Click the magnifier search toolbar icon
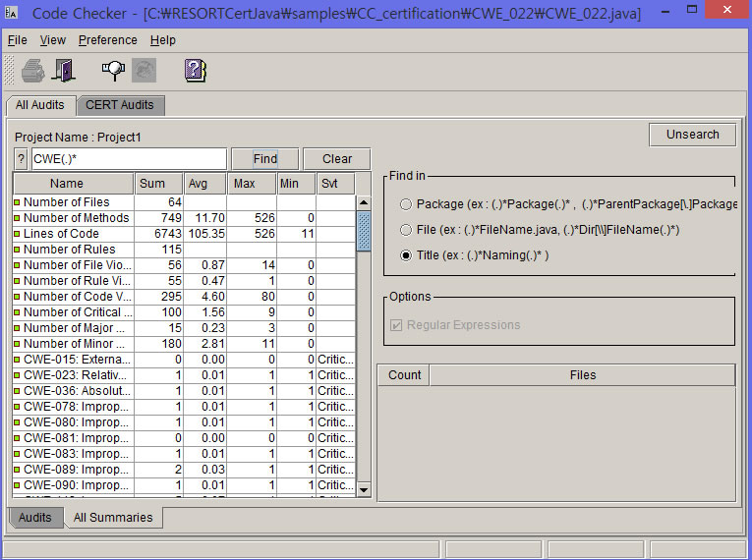Screen dimensions: 752x560 tap(113, 71)
